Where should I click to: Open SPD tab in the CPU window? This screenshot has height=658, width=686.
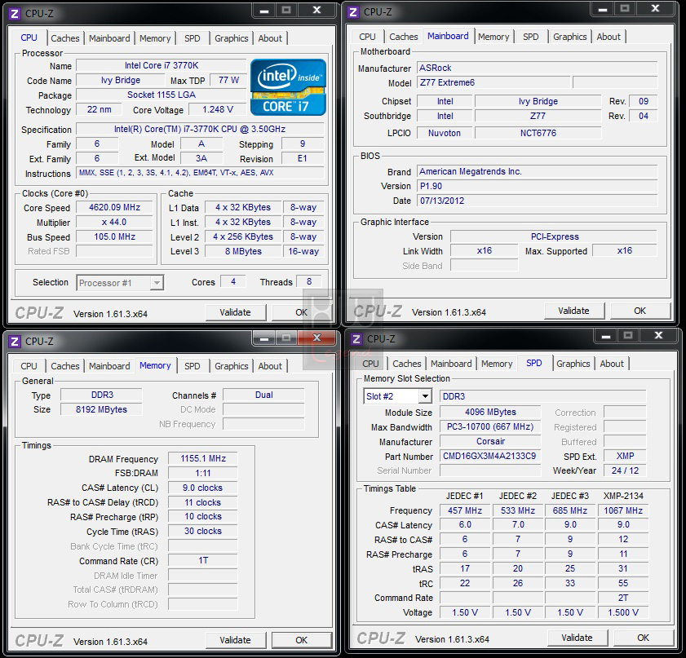tap(192, 38)
